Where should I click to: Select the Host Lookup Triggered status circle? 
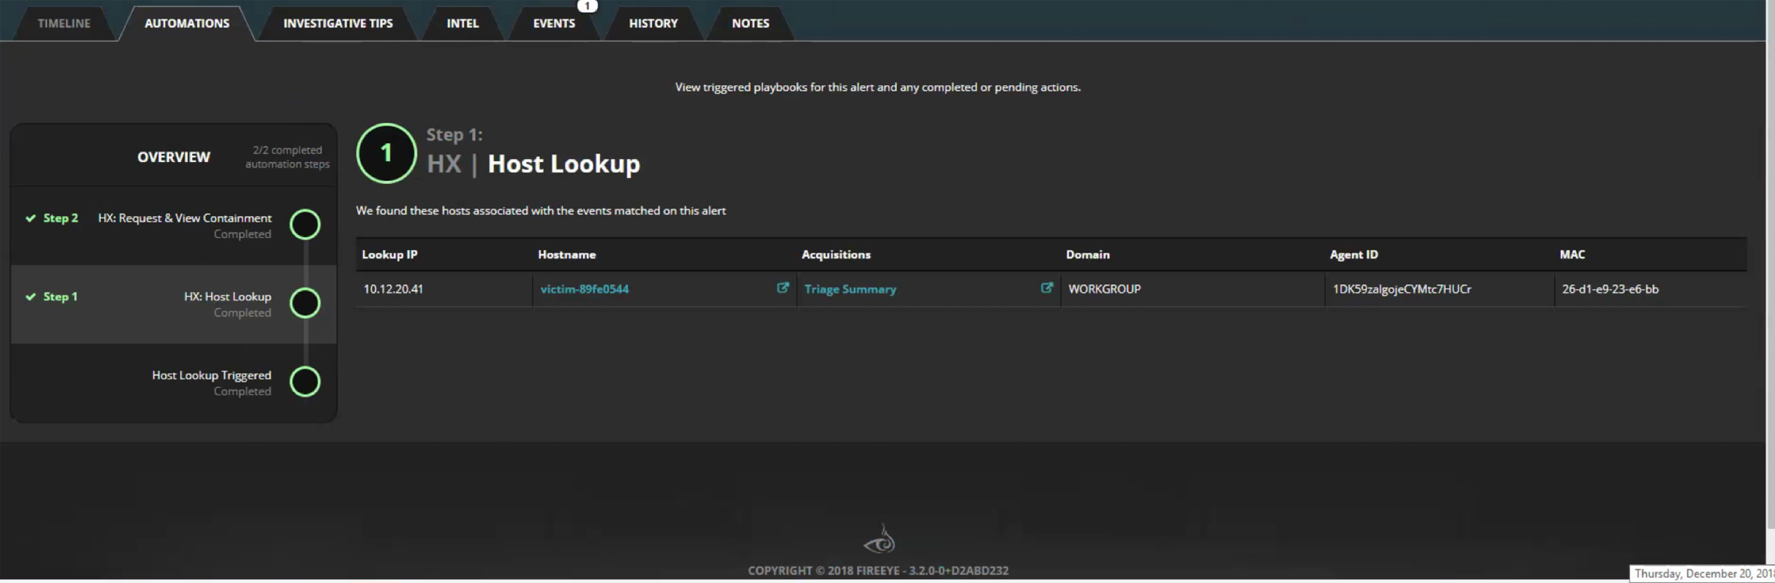coord(305,382)
